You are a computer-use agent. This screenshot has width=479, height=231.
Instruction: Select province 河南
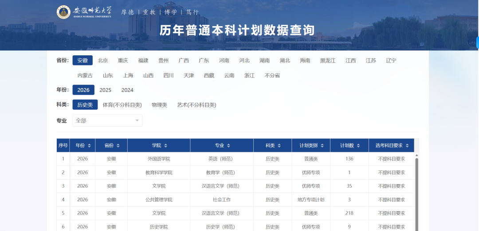click(x=224, y=60)
